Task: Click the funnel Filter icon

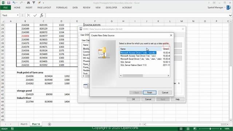Action: pos(34,3)
